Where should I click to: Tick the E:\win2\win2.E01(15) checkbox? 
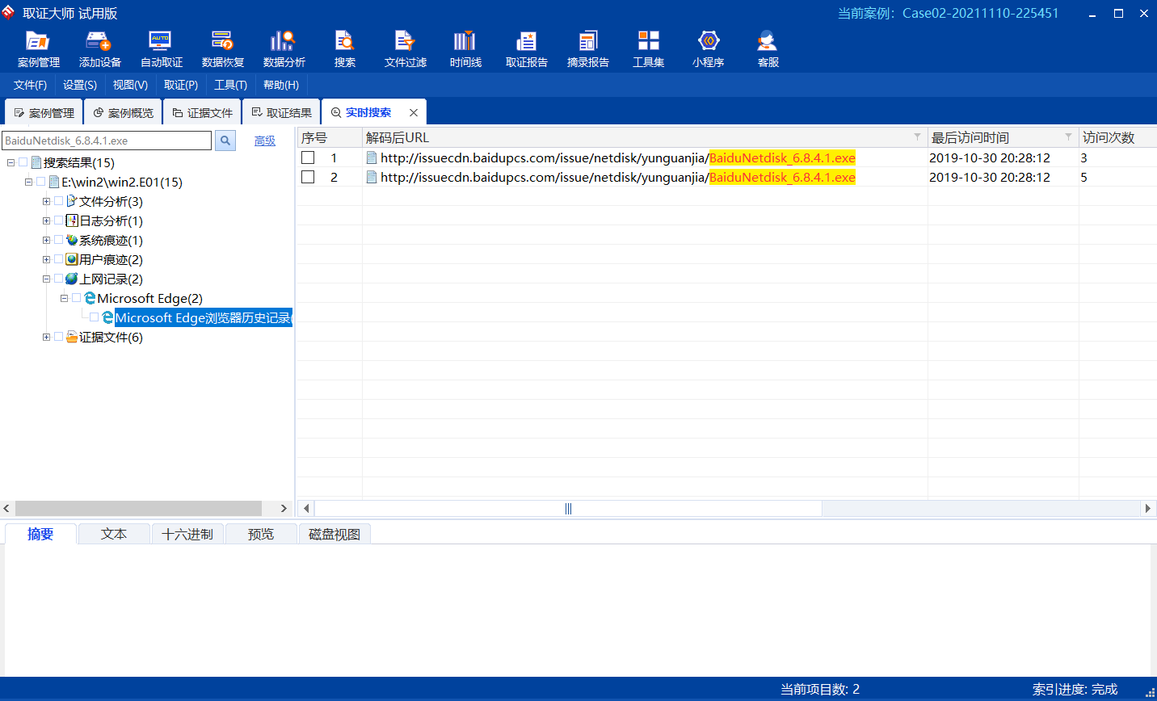(40, 182)
